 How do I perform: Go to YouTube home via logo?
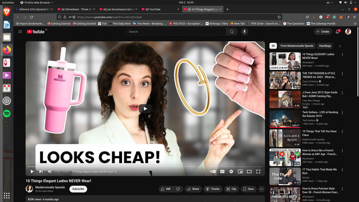point(36,32)
